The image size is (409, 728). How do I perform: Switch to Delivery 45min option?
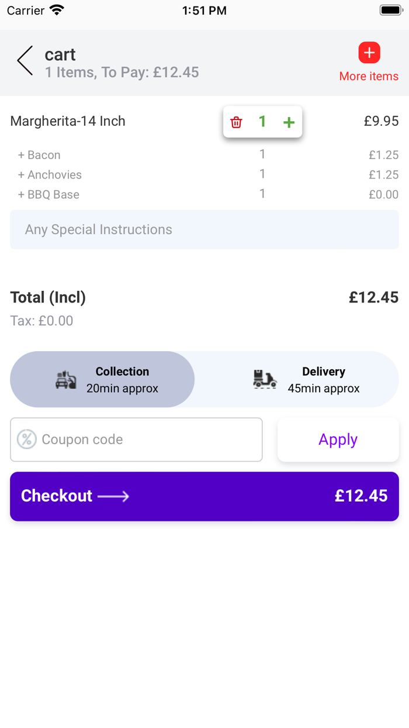[324, 380]
